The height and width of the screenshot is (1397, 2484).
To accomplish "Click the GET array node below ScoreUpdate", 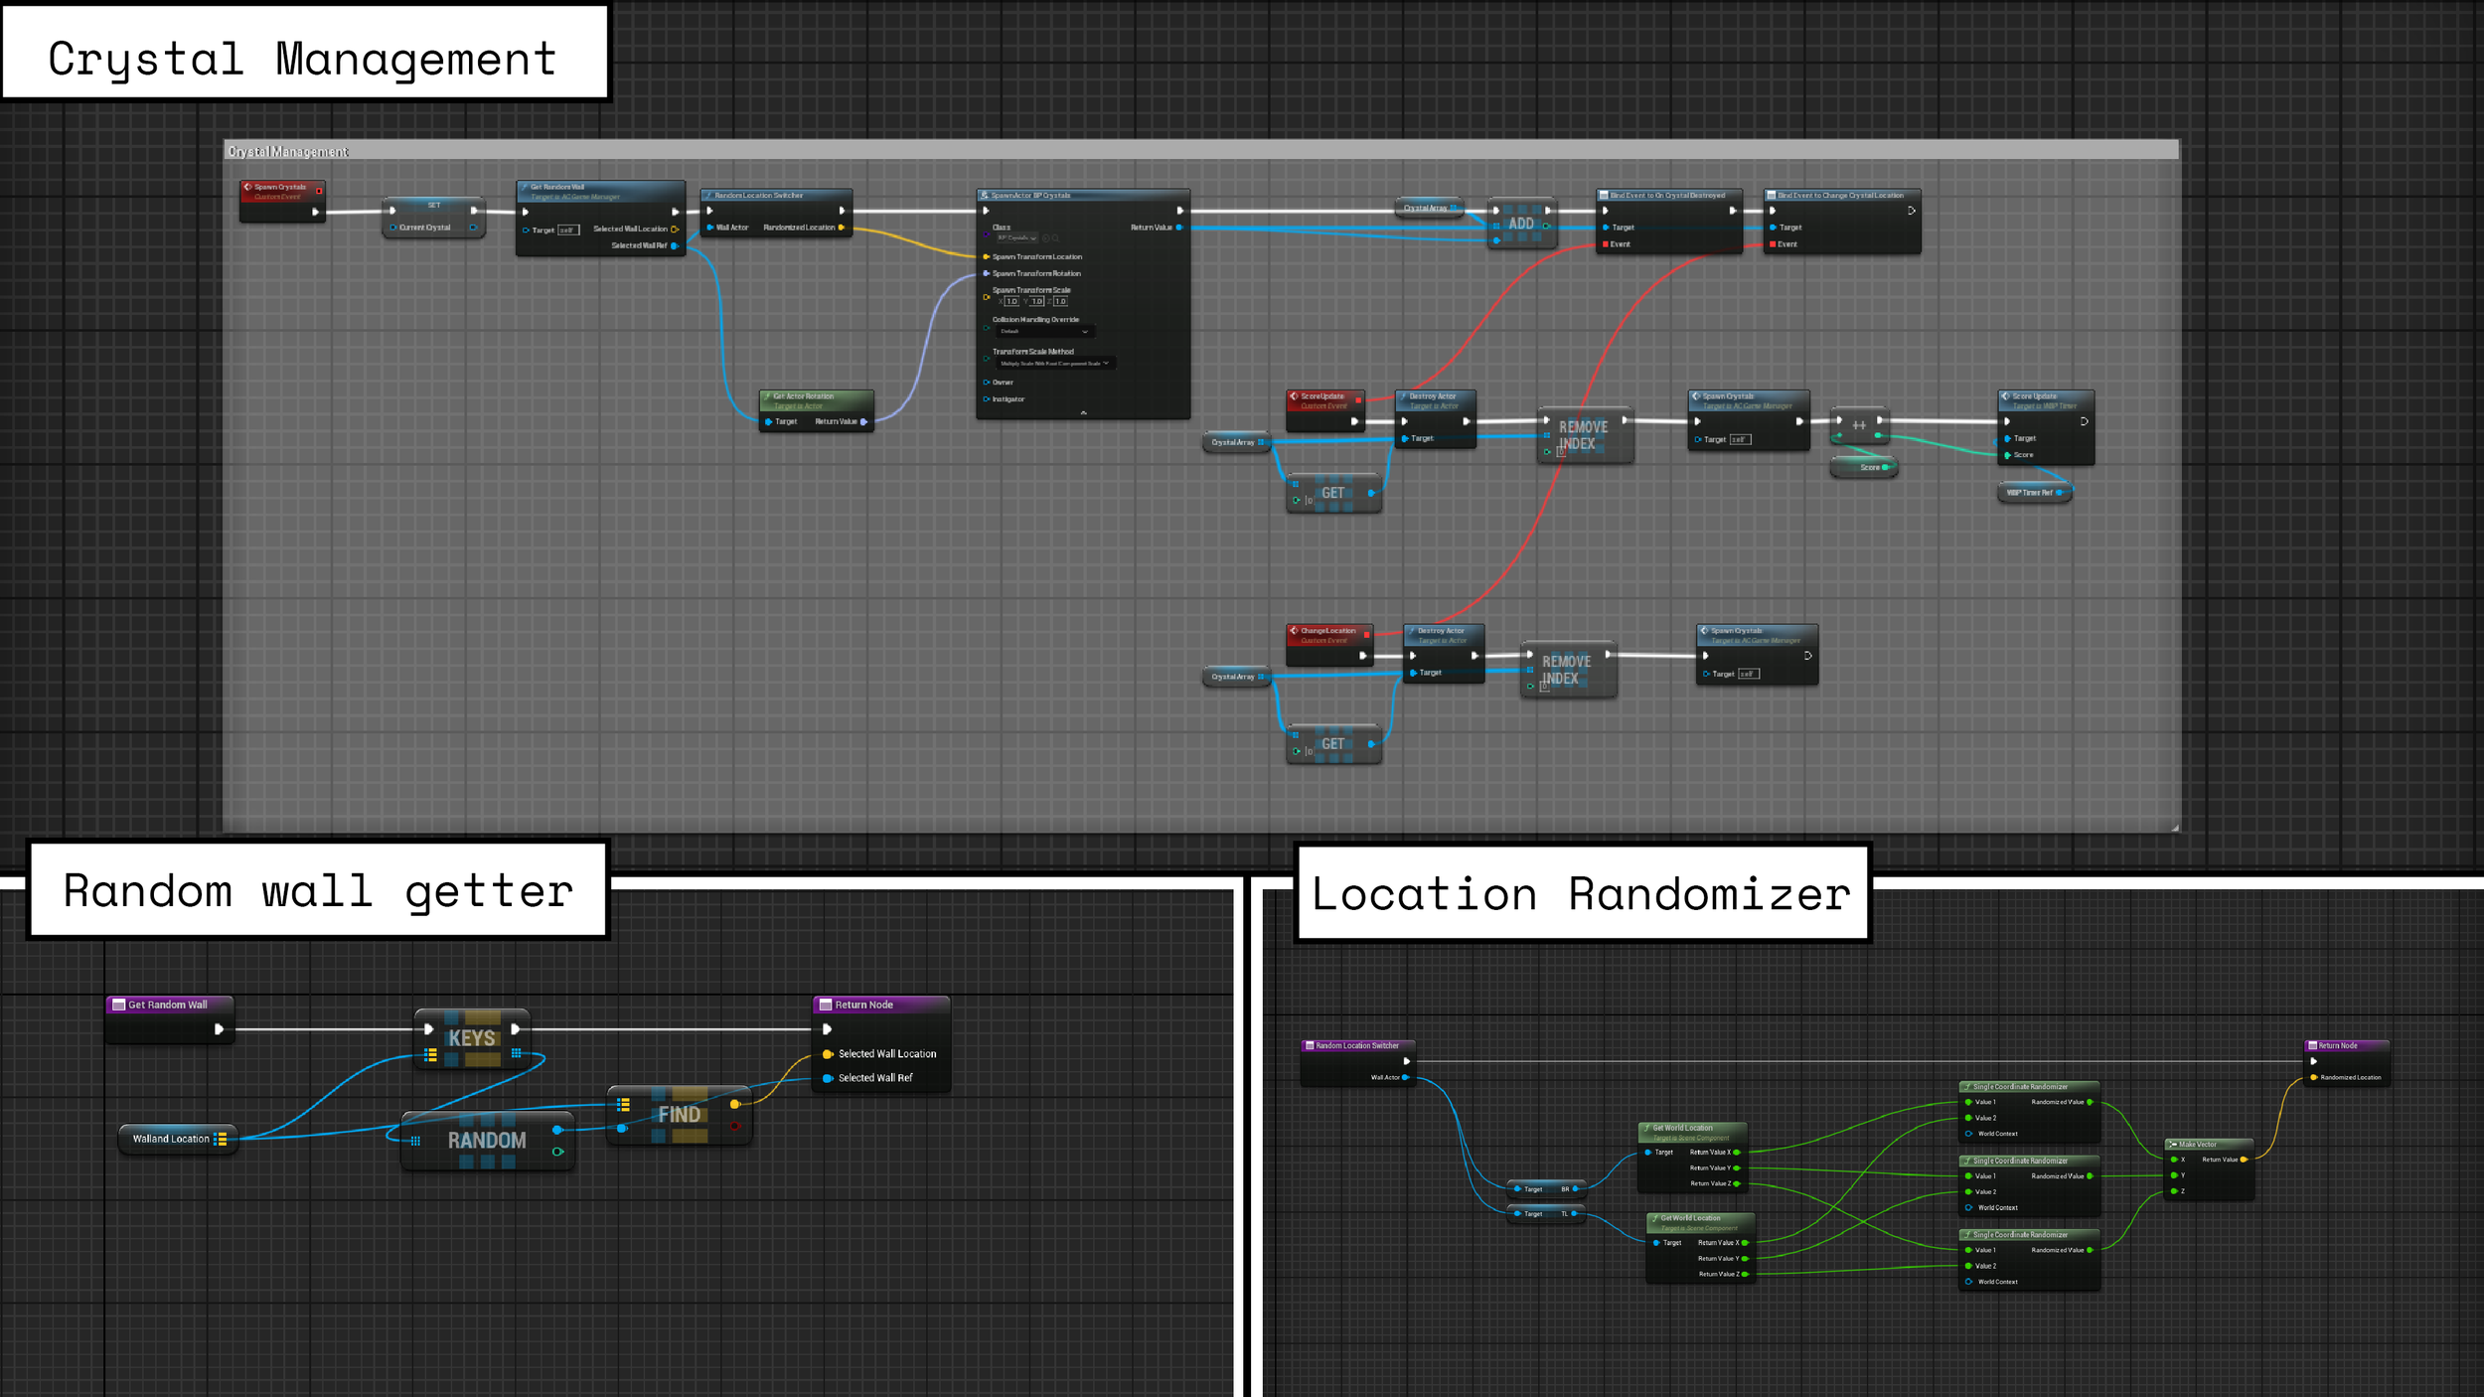I will pos(1333,494).
